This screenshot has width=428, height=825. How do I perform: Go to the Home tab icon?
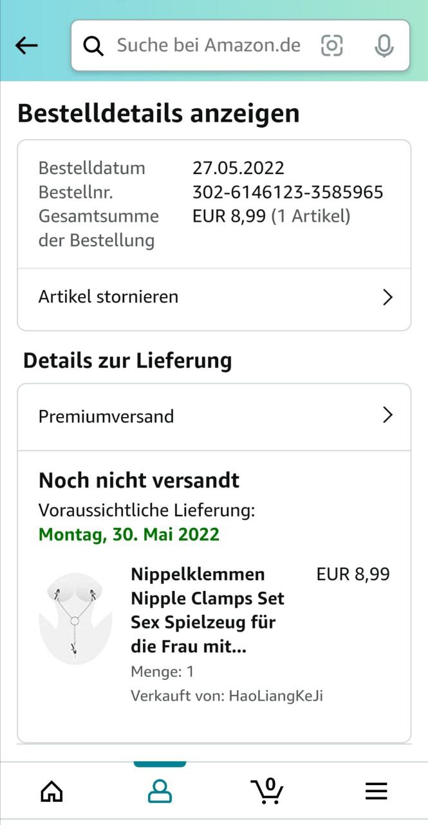pyautogui.click(x=52, y=790)
